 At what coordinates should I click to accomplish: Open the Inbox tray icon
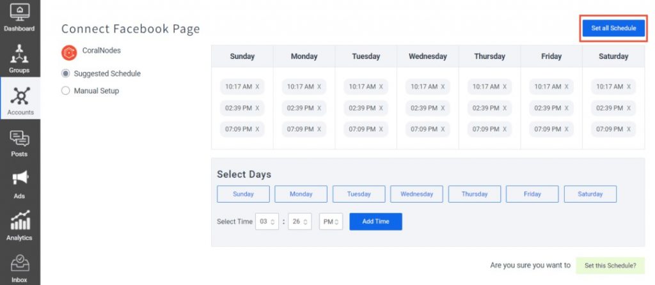click(x=20, y=263)
